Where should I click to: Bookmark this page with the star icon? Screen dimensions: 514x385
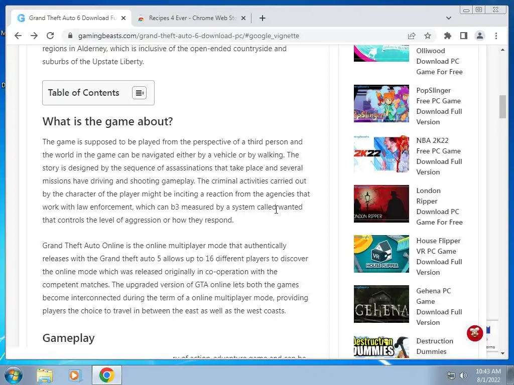(x=428, y=36)
